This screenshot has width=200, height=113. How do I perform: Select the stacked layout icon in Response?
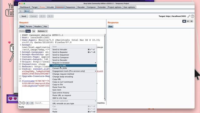[188, 21]
